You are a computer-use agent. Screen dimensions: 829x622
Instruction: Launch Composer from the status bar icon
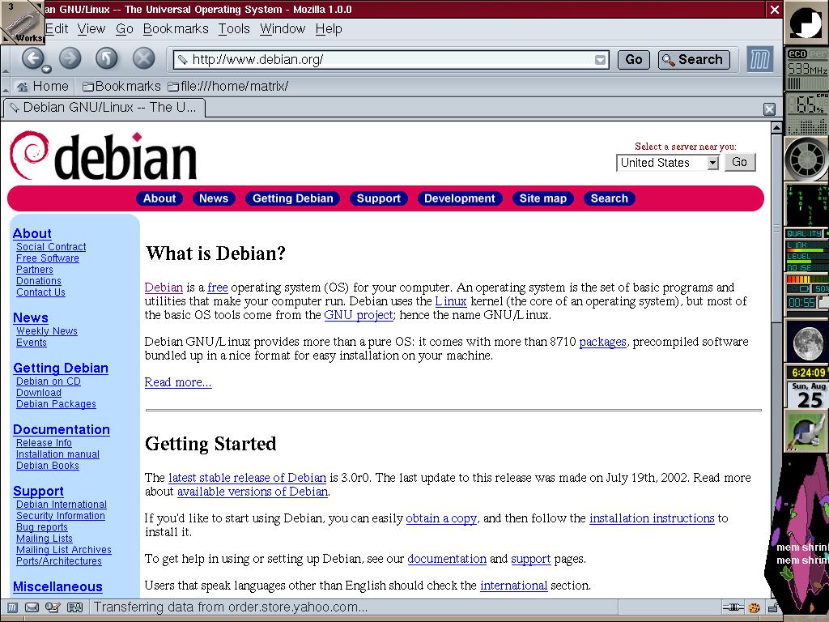pos(53,607)
